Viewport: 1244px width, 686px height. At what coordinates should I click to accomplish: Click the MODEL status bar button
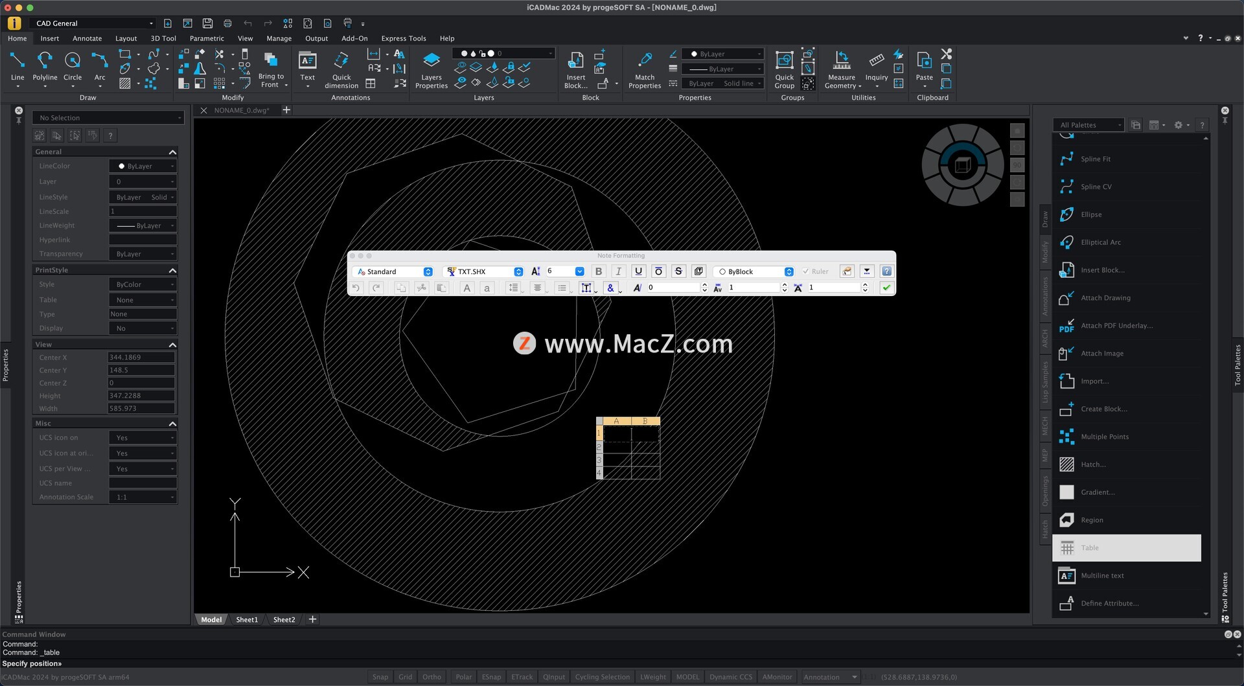[x=687, y=677]
